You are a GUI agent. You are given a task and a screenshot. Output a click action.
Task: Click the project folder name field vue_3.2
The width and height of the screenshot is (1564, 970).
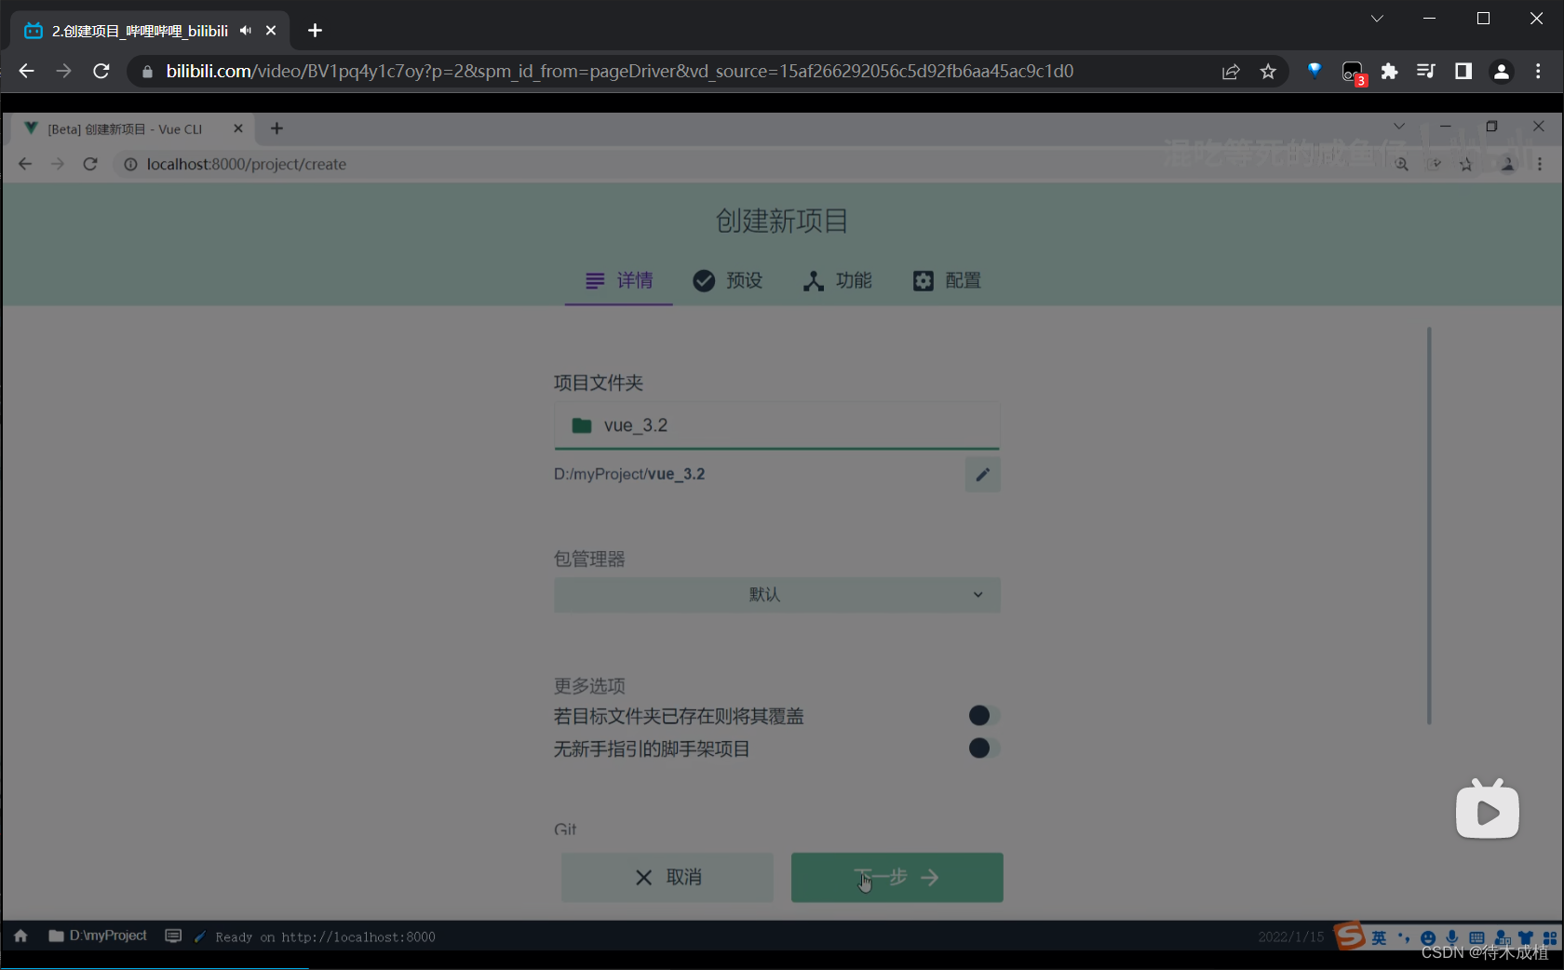[777, 425]
